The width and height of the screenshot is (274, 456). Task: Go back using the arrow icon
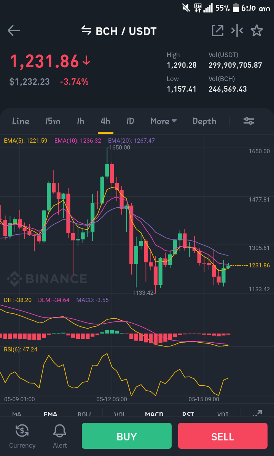click(14, 30)
